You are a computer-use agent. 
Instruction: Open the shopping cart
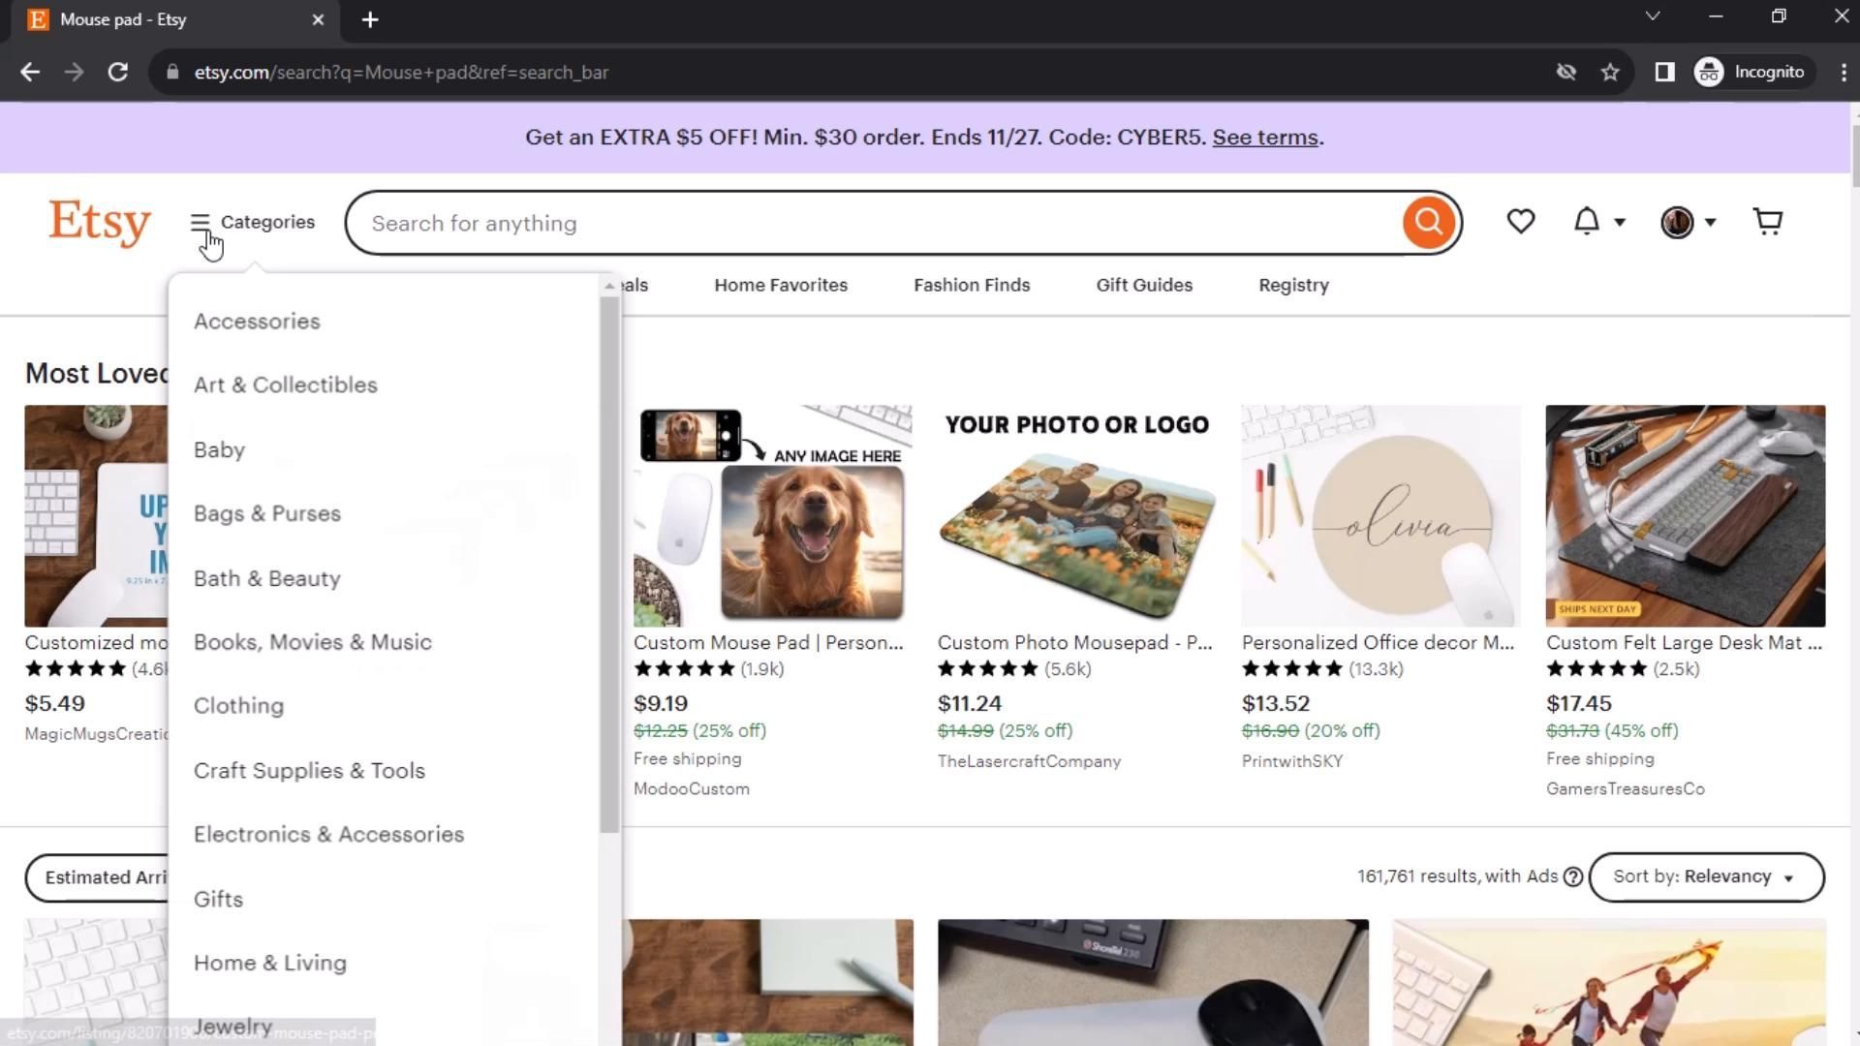click(x=1768, y=222)
